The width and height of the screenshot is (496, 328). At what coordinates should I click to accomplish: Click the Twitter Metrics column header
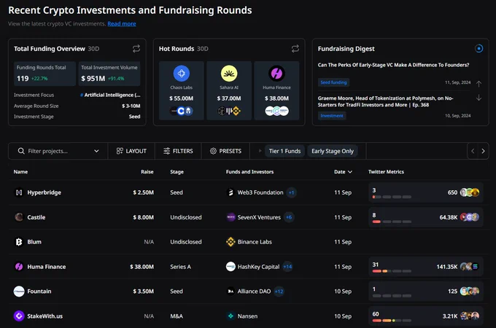386,172
